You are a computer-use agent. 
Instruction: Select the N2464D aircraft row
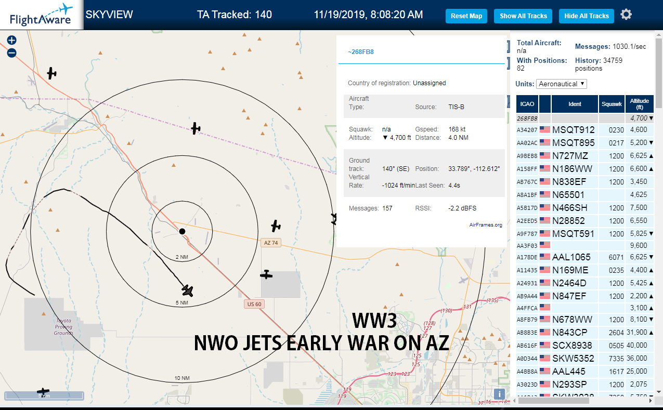585,283
